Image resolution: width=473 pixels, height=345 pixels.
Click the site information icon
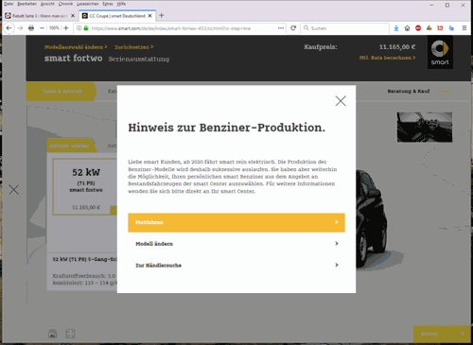tap(79, 28)
